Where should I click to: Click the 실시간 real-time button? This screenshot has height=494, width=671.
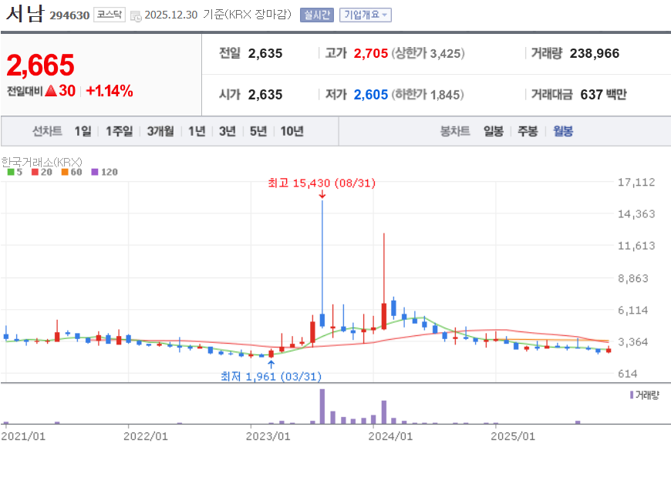click(317, 15)
